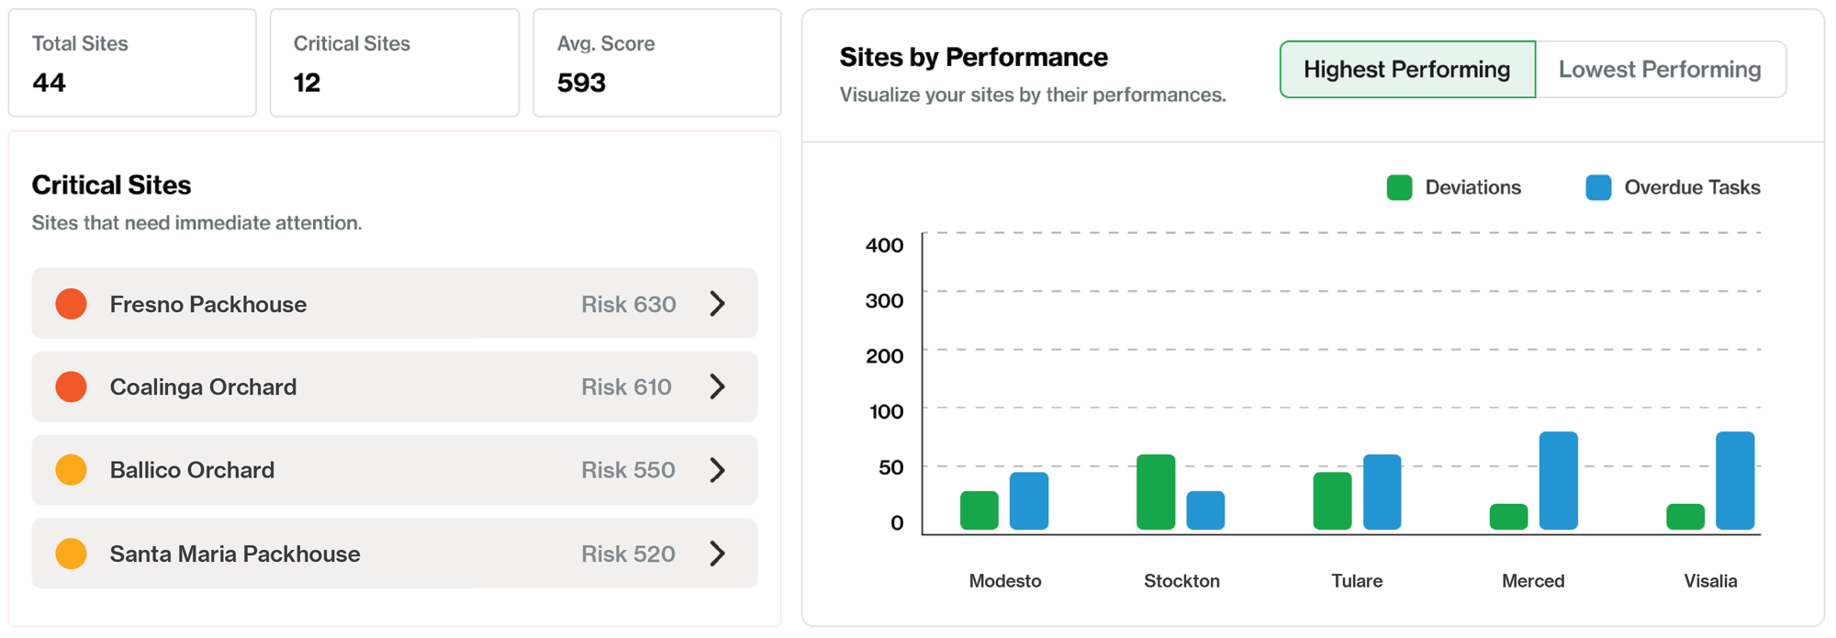
Task: Click Stockton blue Overdue Tasks bar
Action: pos(1205,510)
